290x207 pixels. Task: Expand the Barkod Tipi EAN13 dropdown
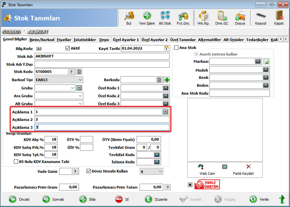click(80, 80)
